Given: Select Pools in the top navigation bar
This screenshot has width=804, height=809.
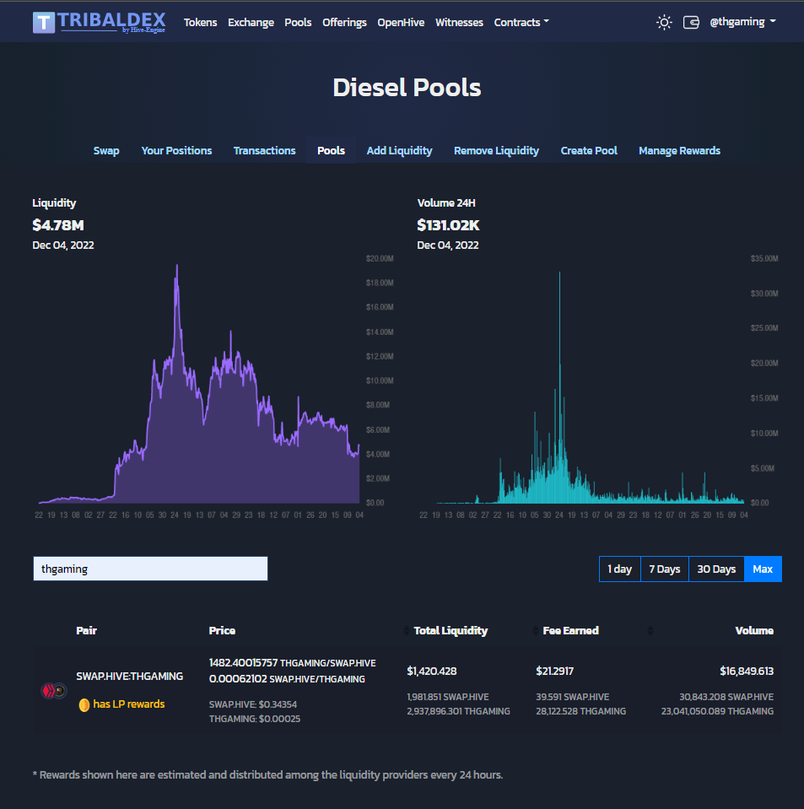Looking at the screenshot, I should tap(298, 22).
